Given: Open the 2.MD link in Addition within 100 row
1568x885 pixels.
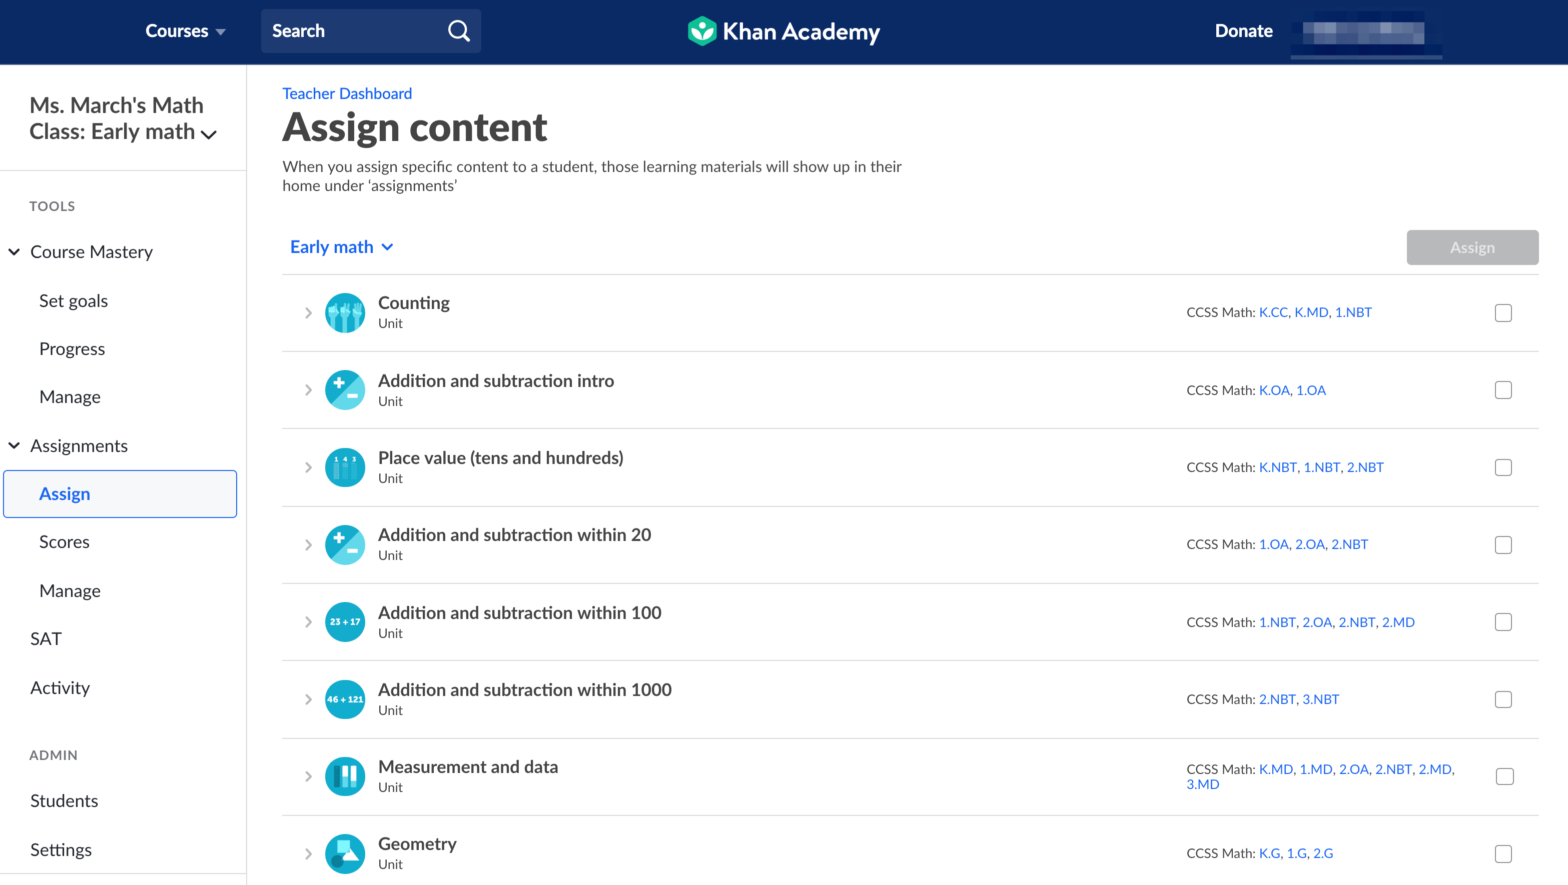Looking at the screenshot, I should coord(1398,621).
